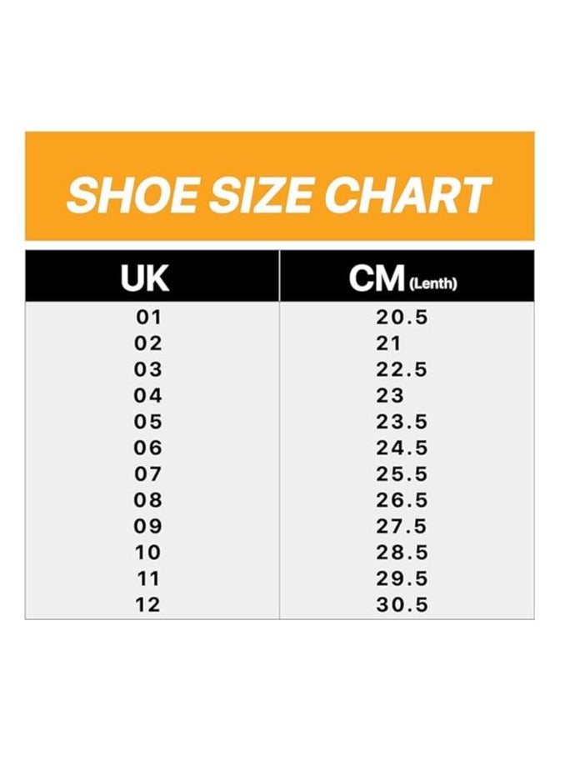
Task: Click UK size 07 cell
Action: coord(148,474)
